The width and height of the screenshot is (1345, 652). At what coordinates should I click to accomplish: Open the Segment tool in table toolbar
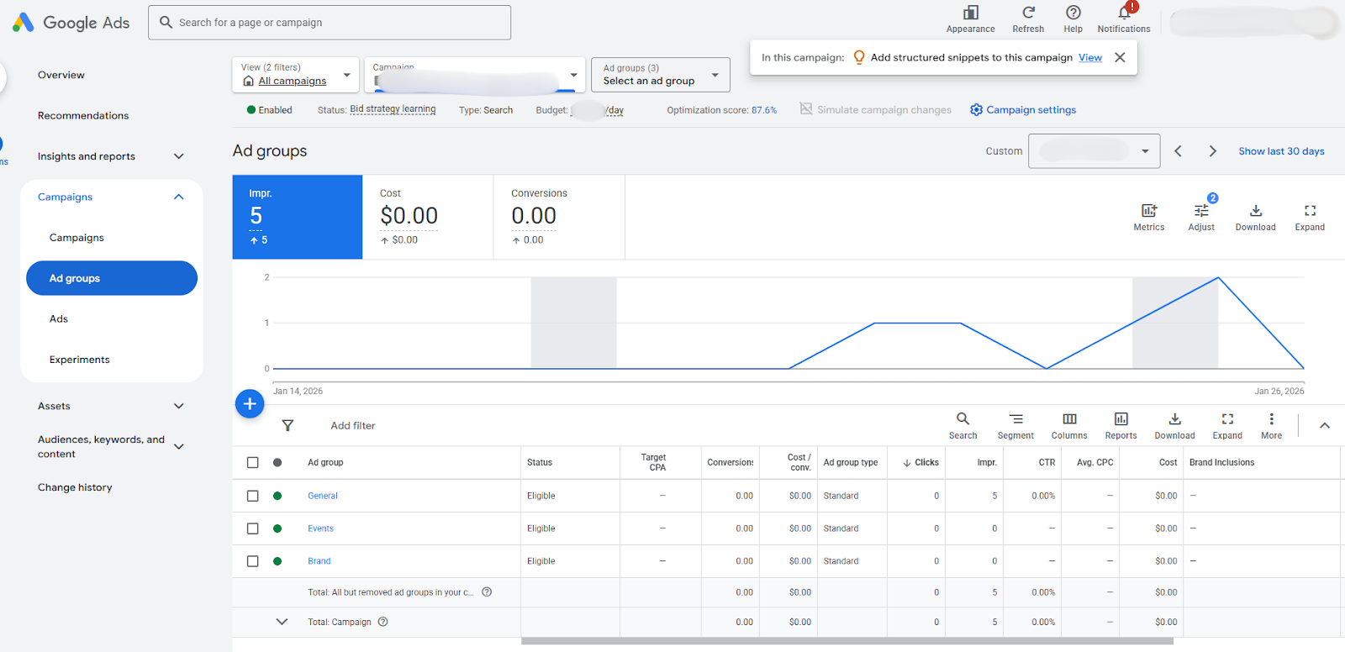1015,419
